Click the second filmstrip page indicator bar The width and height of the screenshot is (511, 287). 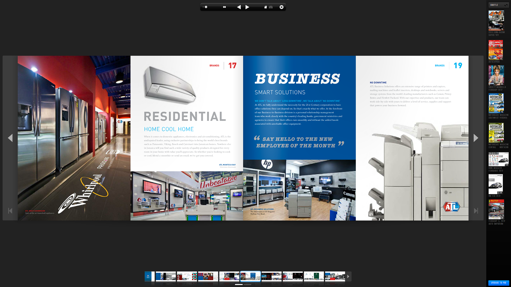click(247, 284)
